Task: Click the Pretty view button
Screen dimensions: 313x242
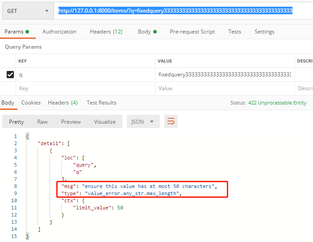Action: click(x=17, y=121)
